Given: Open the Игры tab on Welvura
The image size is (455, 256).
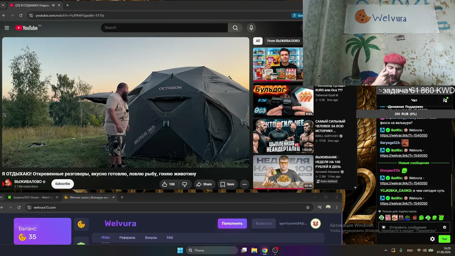Looking at the screenshot, I should 106,238.
